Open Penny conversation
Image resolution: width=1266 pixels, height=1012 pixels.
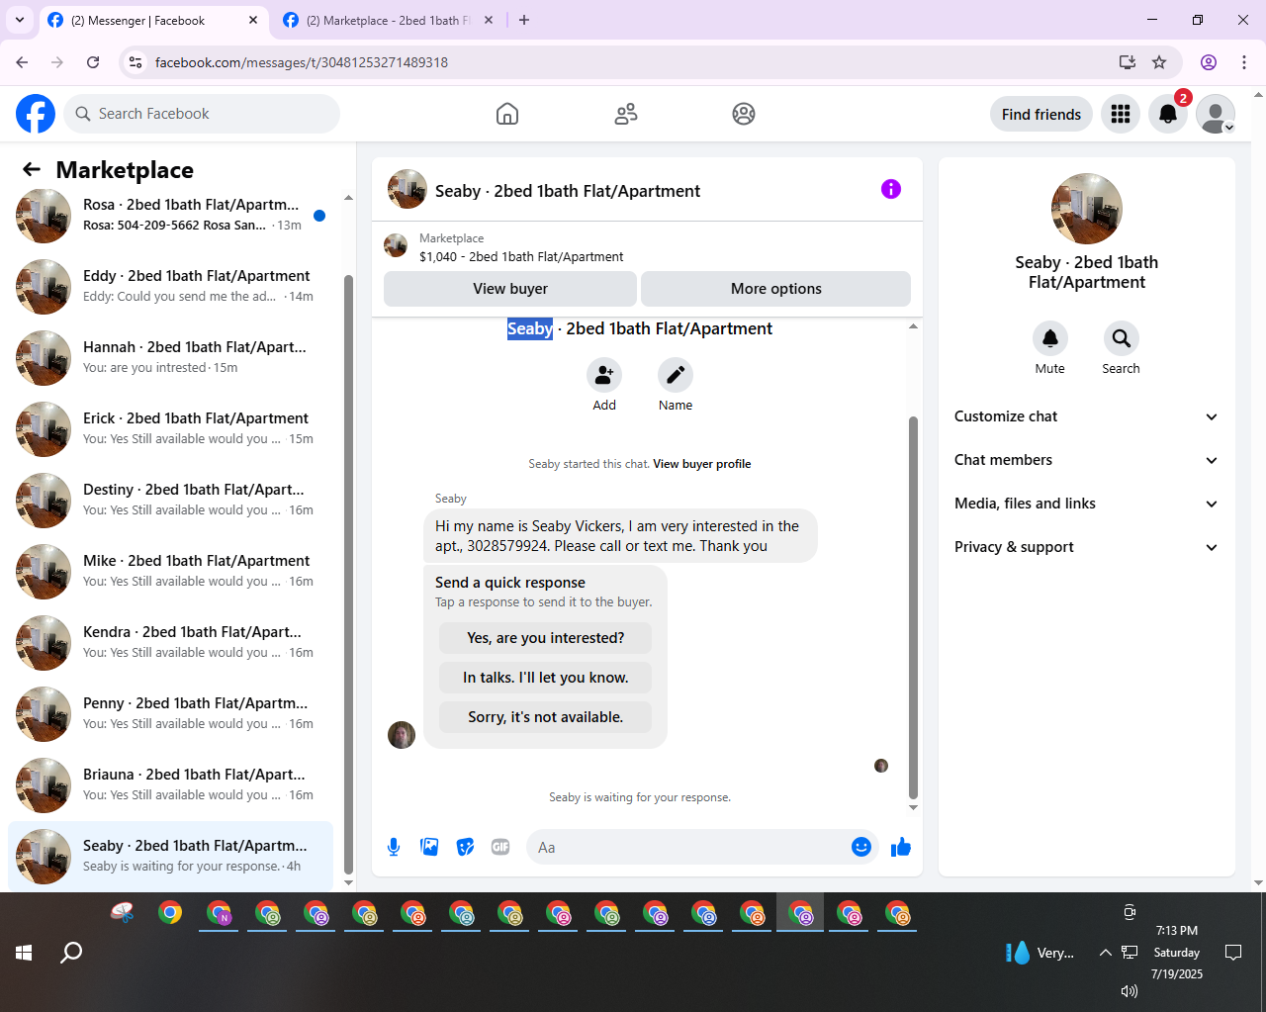point(170,714)
